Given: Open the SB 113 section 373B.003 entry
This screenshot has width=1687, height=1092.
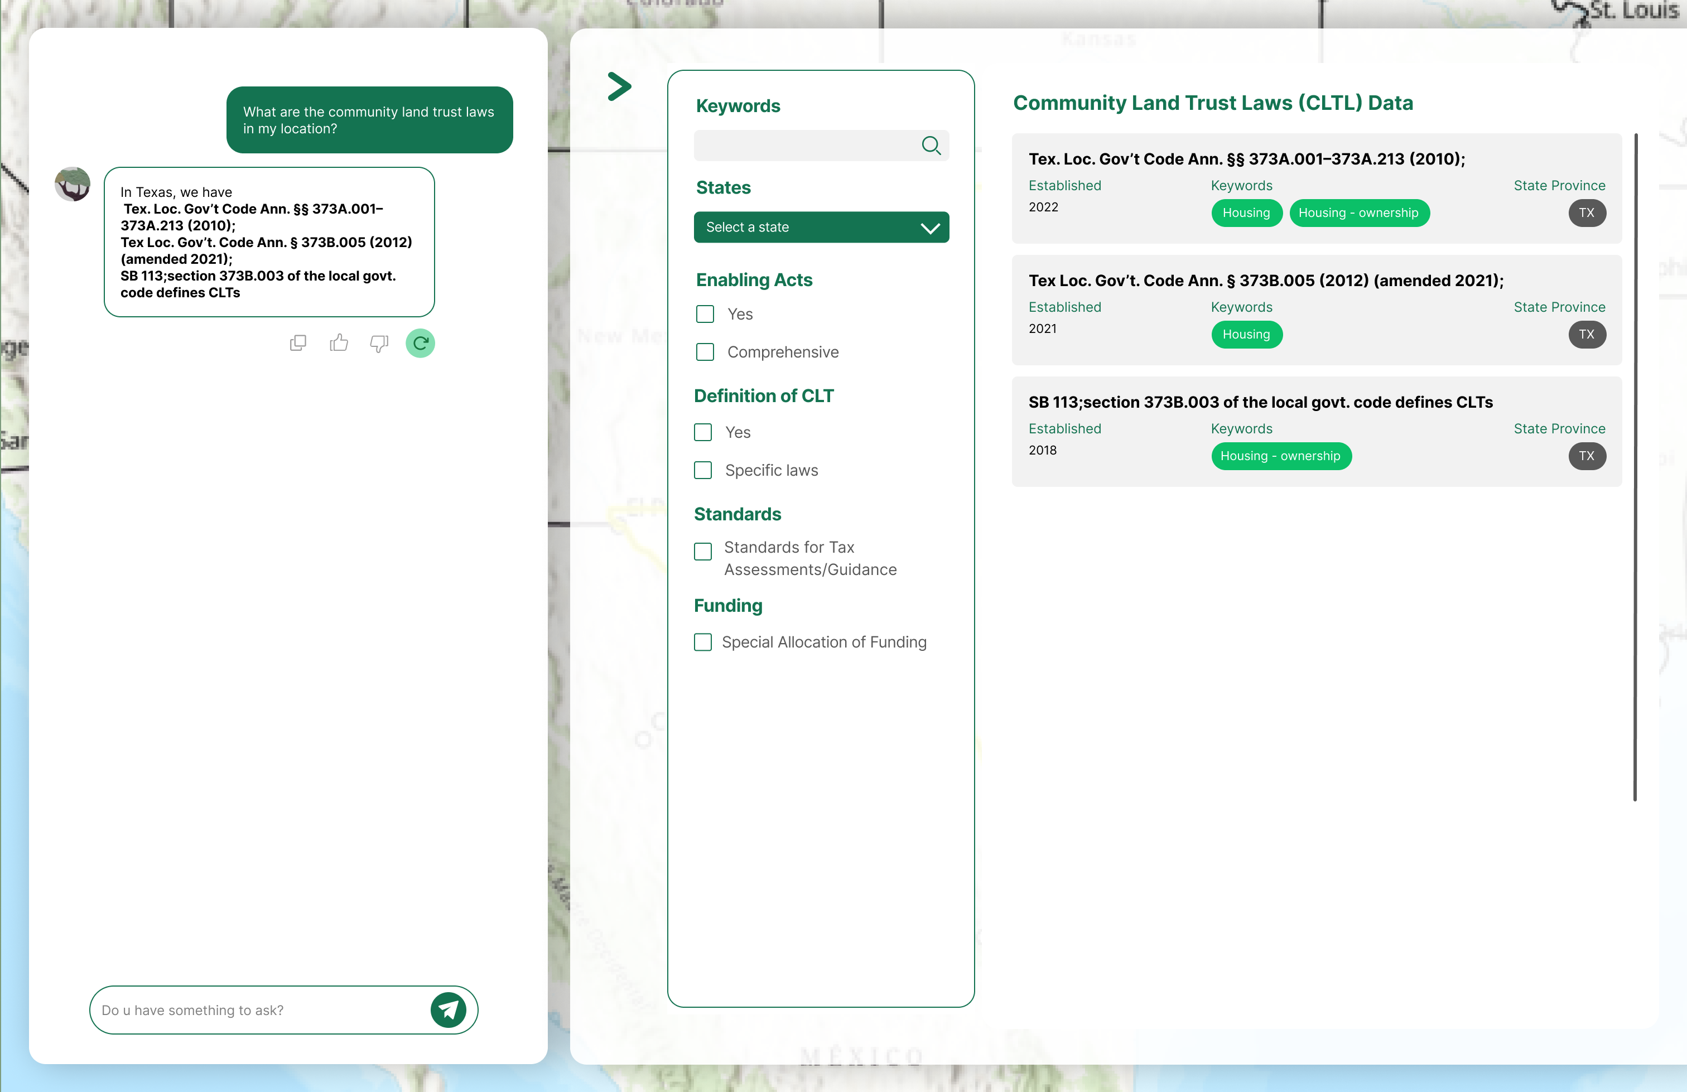Looking at the screenshot, I should (x=1260, y=403).
